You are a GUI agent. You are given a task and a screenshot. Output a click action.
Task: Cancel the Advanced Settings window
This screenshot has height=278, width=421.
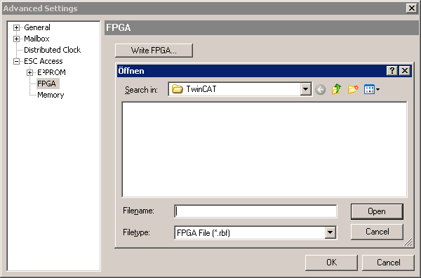[388, 263]
